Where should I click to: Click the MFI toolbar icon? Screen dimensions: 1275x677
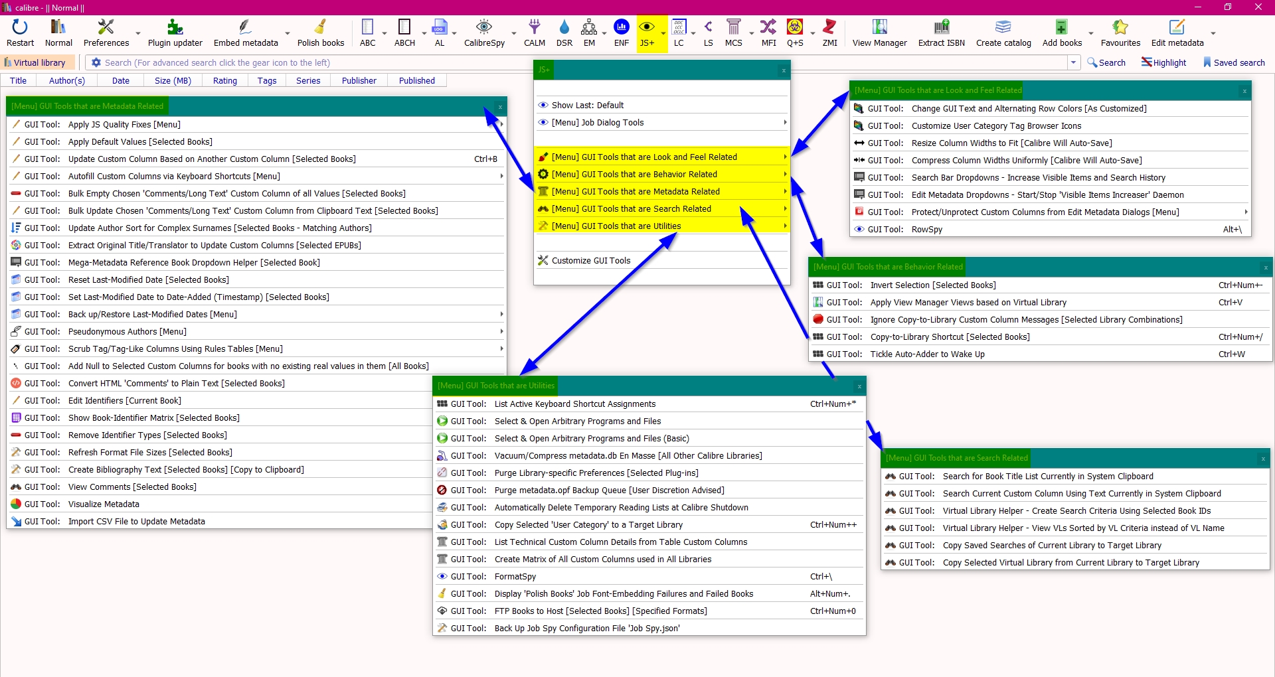(768, 33)
